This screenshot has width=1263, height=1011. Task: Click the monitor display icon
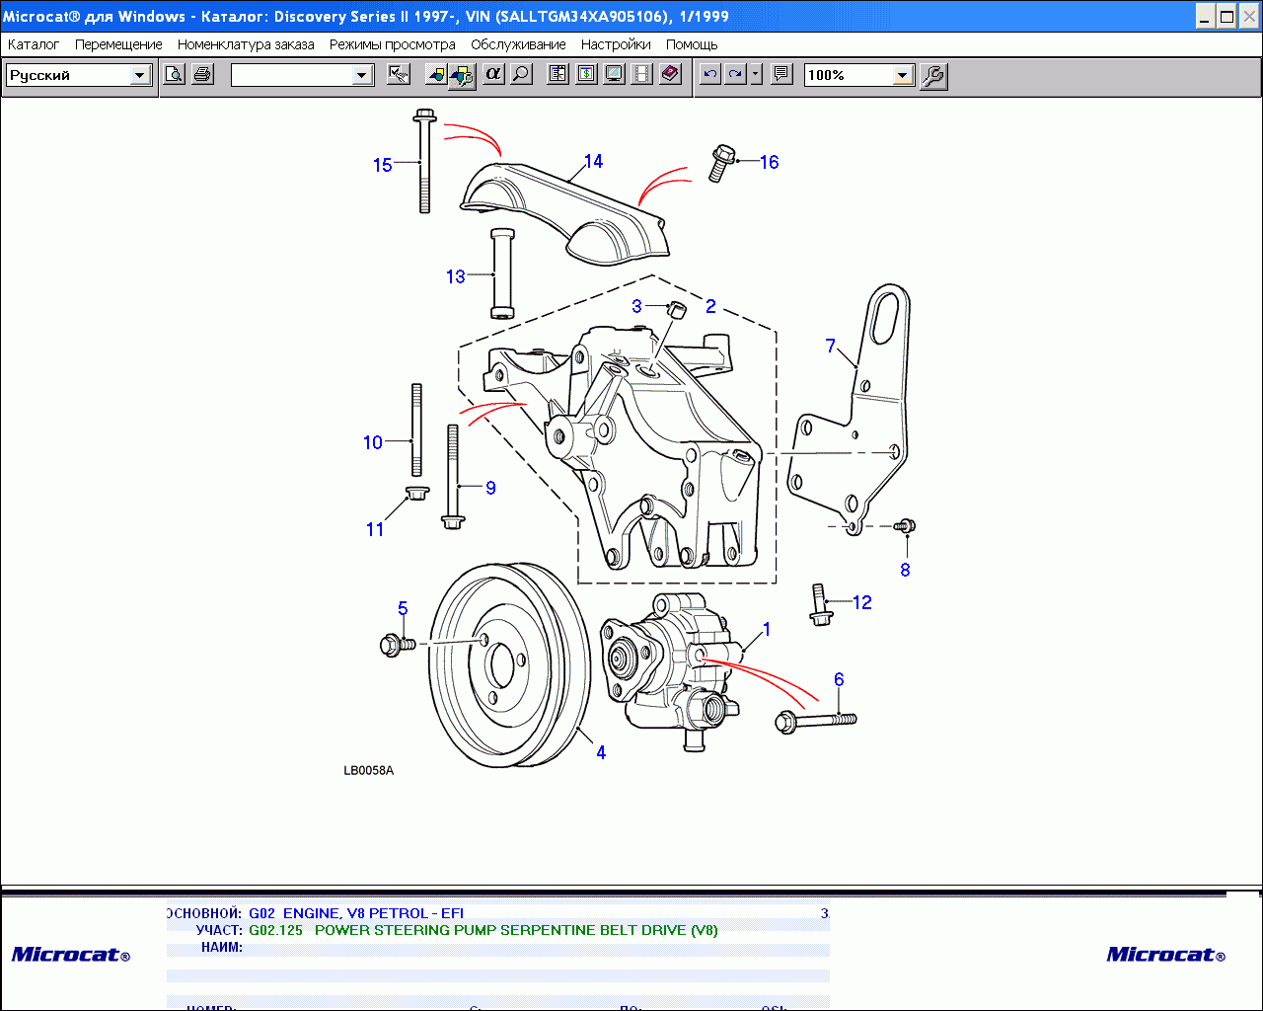(614, 75)
